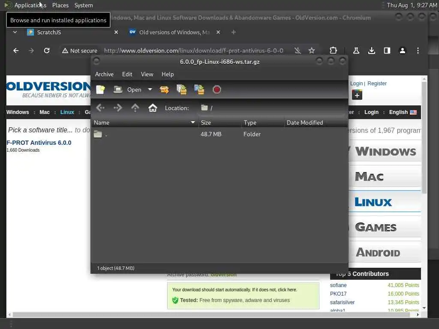Toggle the Chromium side panel icon

click(387, 51)
